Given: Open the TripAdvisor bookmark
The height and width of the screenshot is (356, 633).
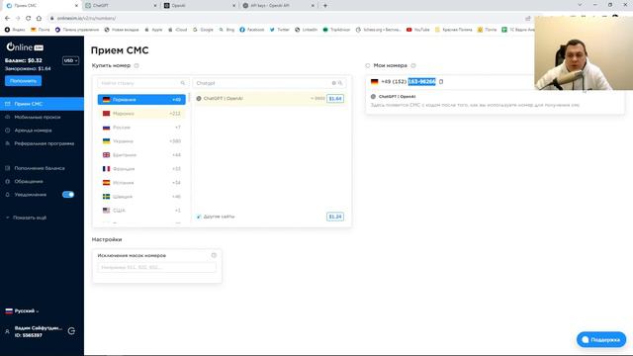Looking at the screenshot, I should [x=336, y=30].
